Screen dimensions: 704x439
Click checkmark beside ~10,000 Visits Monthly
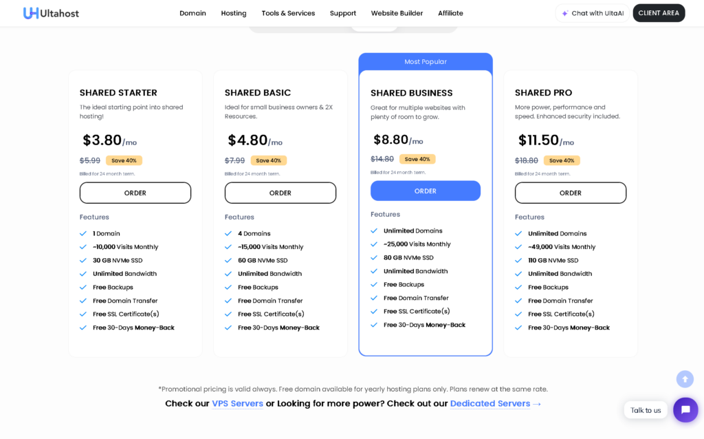(x=83, y=247)
